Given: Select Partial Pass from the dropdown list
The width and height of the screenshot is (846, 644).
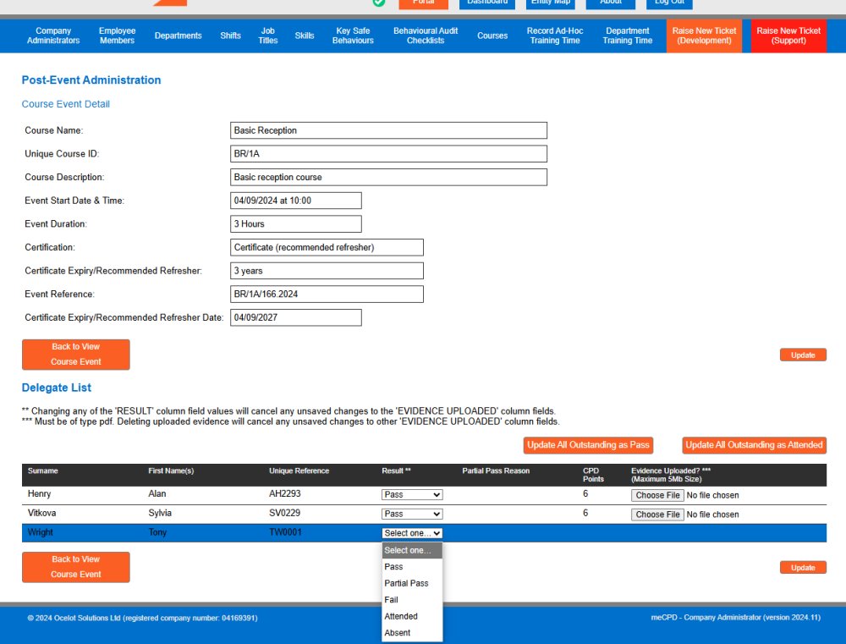Looking at the screenshot, I should [406, 583].
